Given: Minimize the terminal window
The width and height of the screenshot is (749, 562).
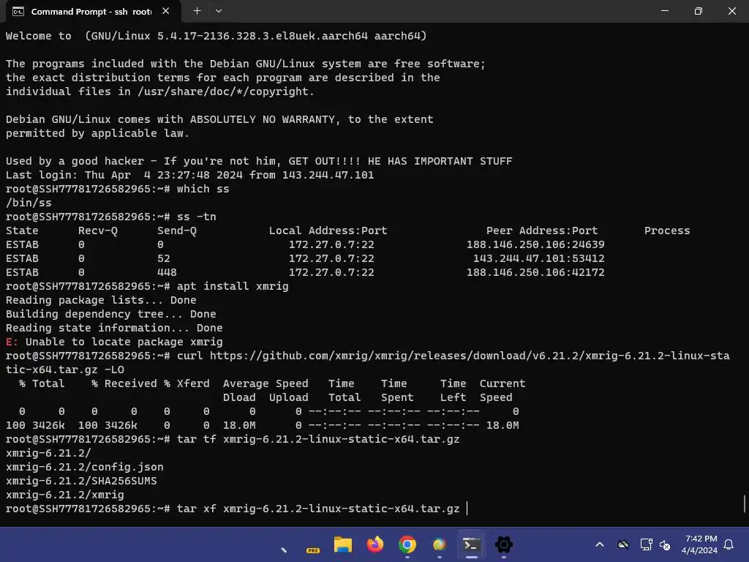Looking at the screenshot, I should pyautogui.click(x=665, y=10).
